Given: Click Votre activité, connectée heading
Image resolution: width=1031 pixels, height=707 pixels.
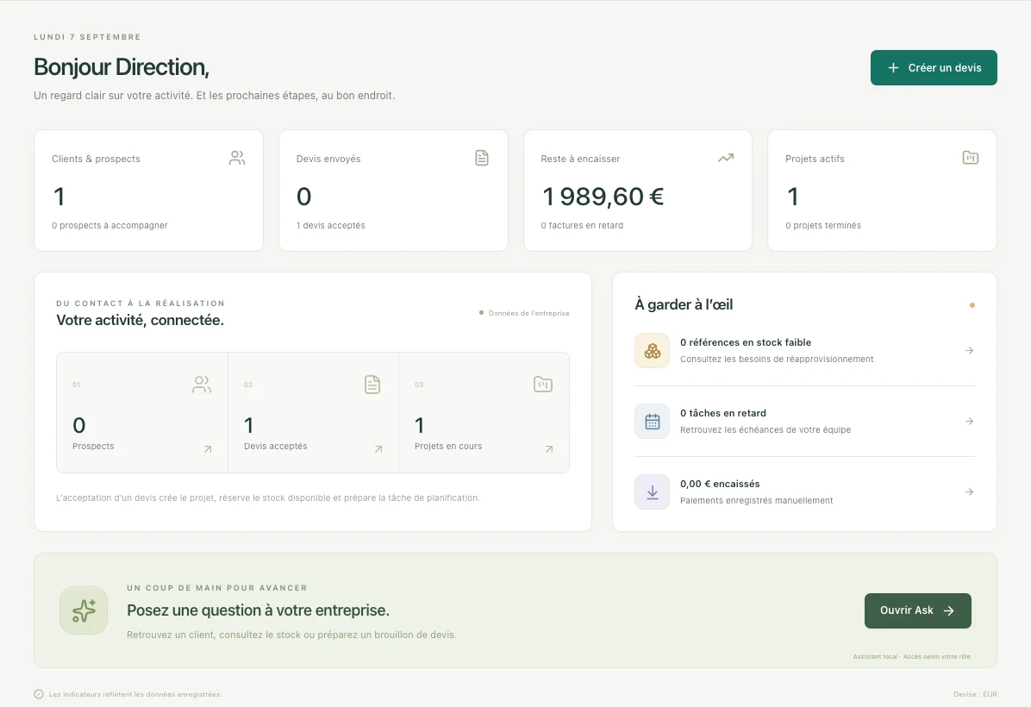Looking at the screenshot, I should pyautogui.click(x=140, y=320).
